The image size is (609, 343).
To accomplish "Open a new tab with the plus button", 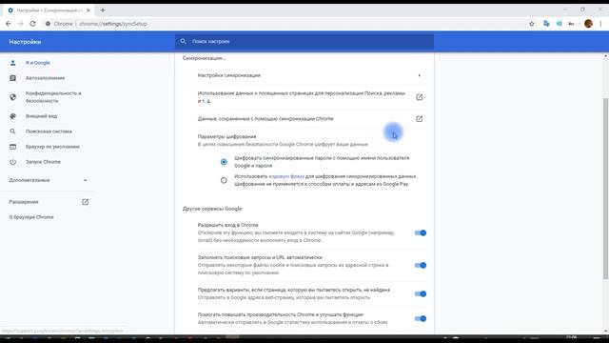I will [103, 10].
